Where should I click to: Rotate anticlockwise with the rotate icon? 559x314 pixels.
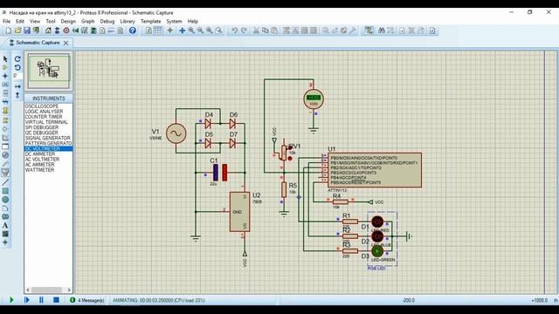[x=17, y=67]
